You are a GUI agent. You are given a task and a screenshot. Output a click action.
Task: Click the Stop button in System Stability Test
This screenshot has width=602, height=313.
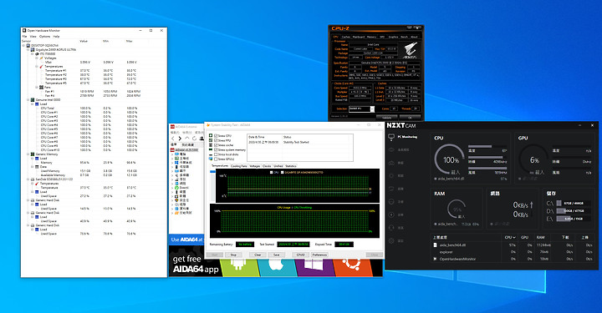coord(233,255)
